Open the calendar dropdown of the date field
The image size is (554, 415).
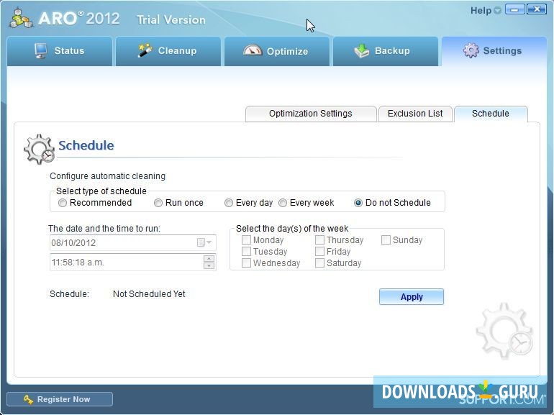coord(204,242)
